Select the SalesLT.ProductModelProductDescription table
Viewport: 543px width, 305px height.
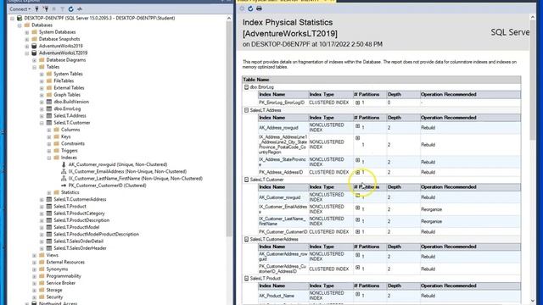[96, 234]
